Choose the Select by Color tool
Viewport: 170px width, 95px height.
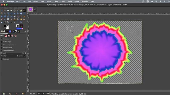coord(2,13)
